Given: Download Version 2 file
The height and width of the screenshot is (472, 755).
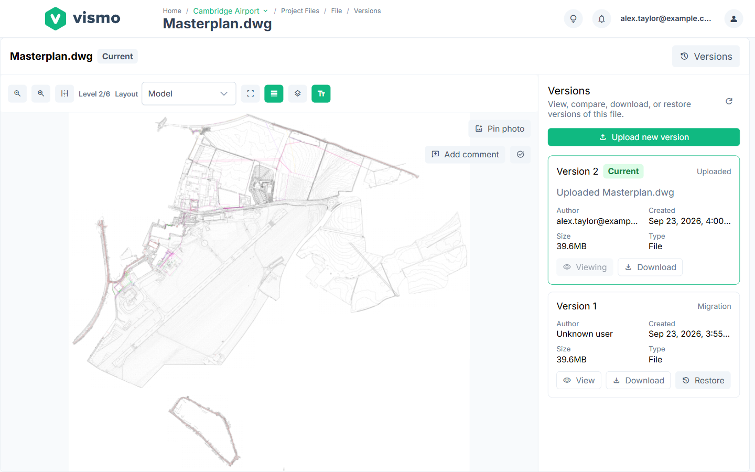Looking at the screenshot, I should point(650,267).
